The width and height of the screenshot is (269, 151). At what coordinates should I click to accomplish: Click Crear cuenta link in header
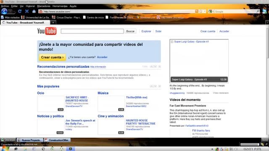208,31
